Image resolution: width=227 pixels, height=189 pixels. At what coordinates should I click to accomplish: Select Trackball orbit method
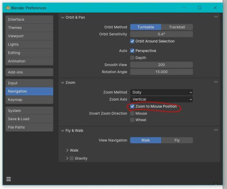pyautogui.click(x=177, y=27)
